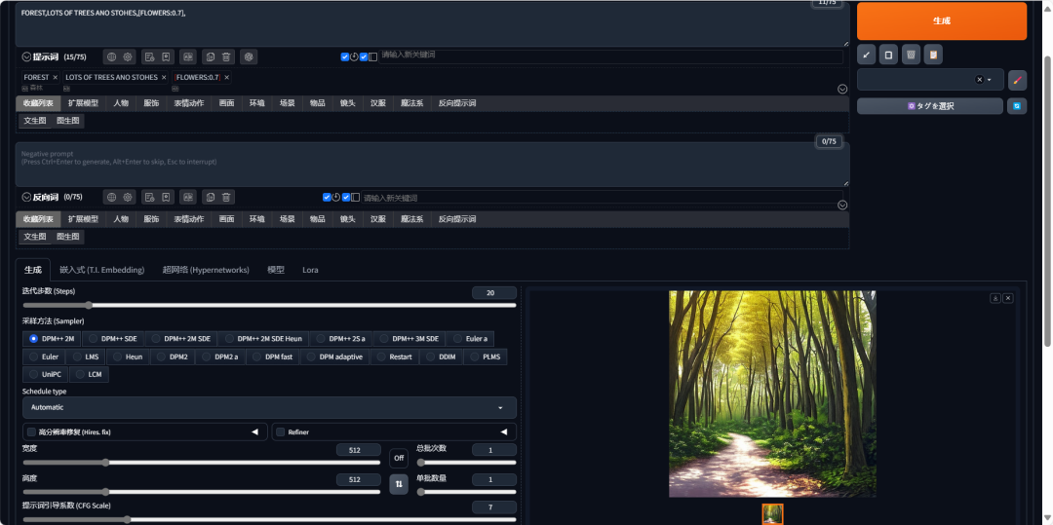Click the swap width and height arrows button
This screenshot has height=525, width=1053.
click(399, 483)
